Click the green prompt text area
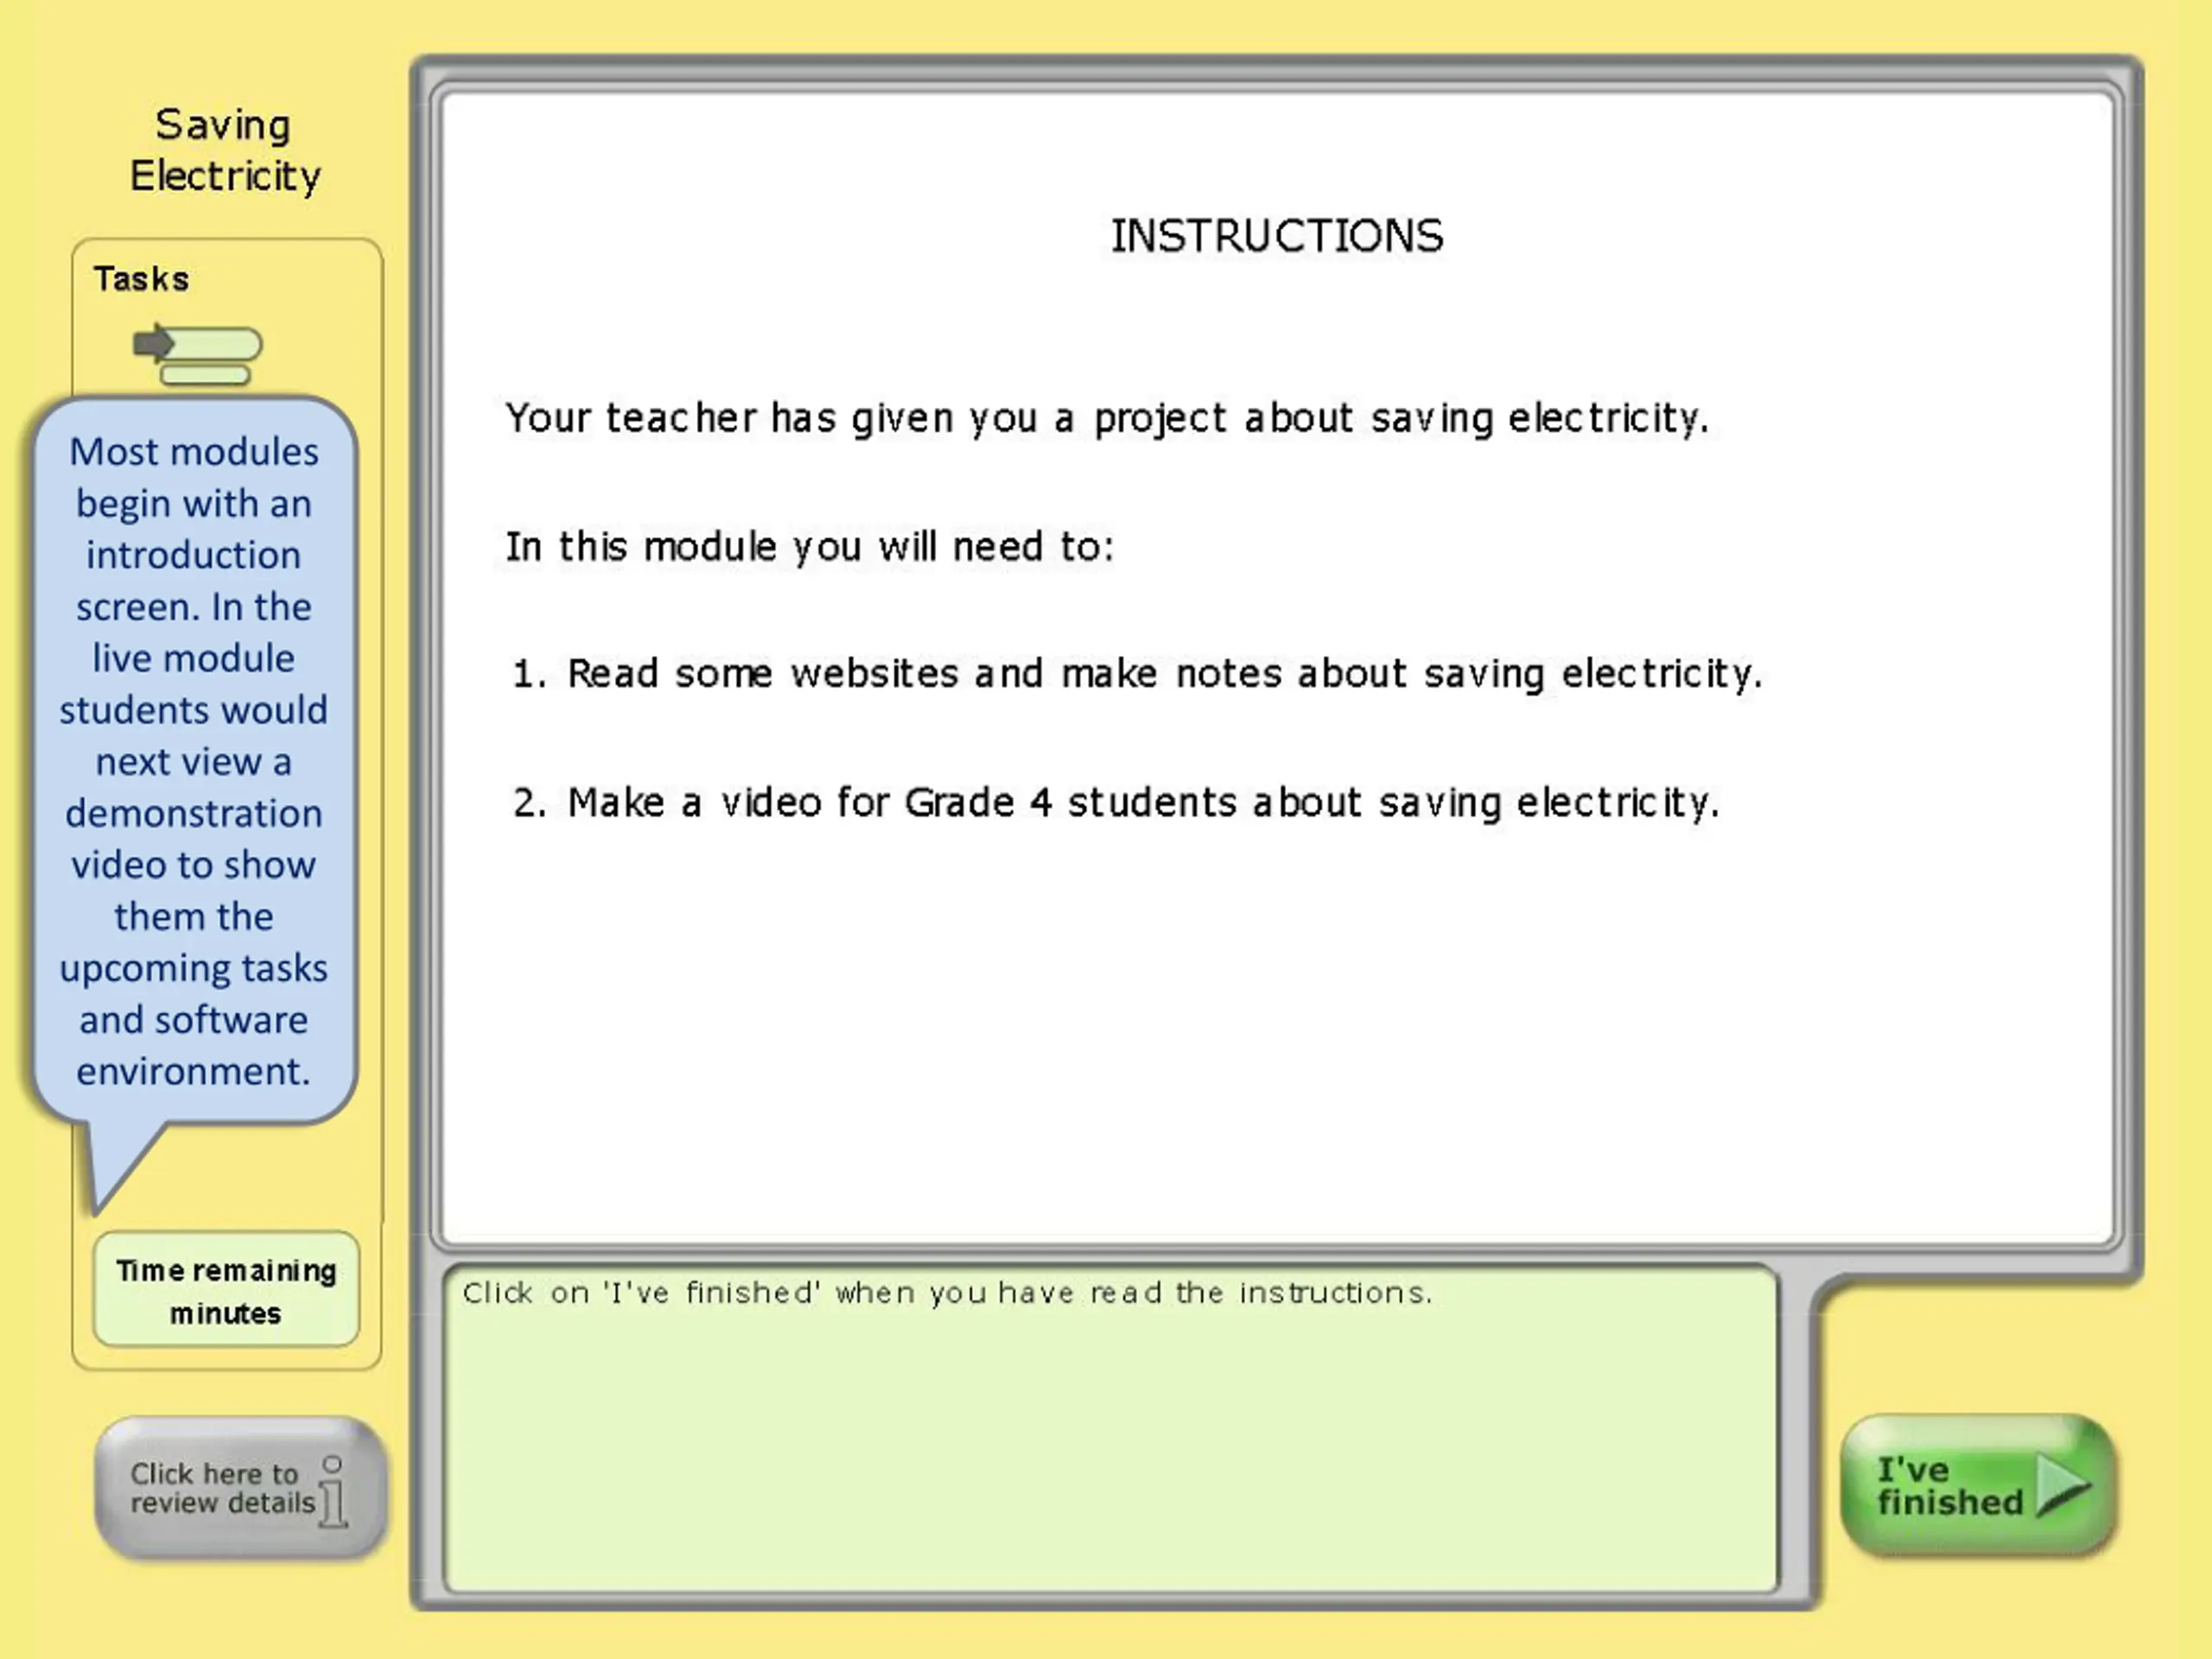Image resolution: width=2212 pixels, height=1659 pixels. (x=1111, y=1429)
